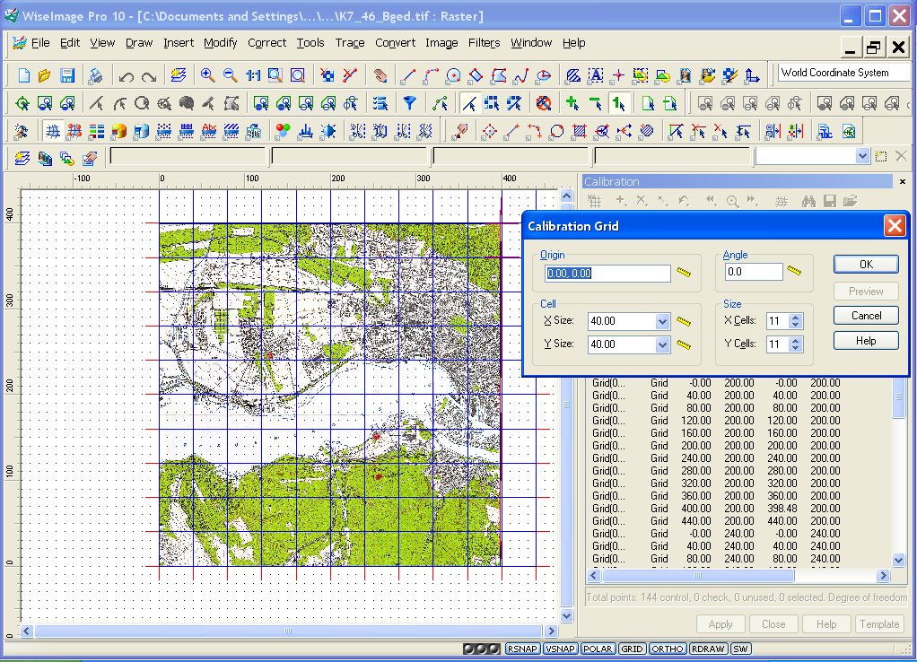This screenshot has width=917, height=662.
Task: Click OK in the Calibration Grid dialog
Action: point(865,264)
